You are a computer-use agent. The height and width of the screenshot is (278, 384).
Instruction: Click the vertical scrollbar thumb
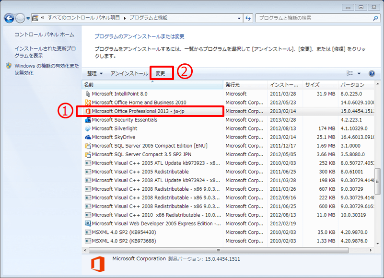tap(377, 181)
